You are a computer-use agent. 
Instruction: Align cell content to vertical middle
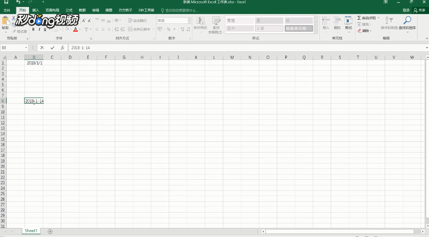[103, 20]
